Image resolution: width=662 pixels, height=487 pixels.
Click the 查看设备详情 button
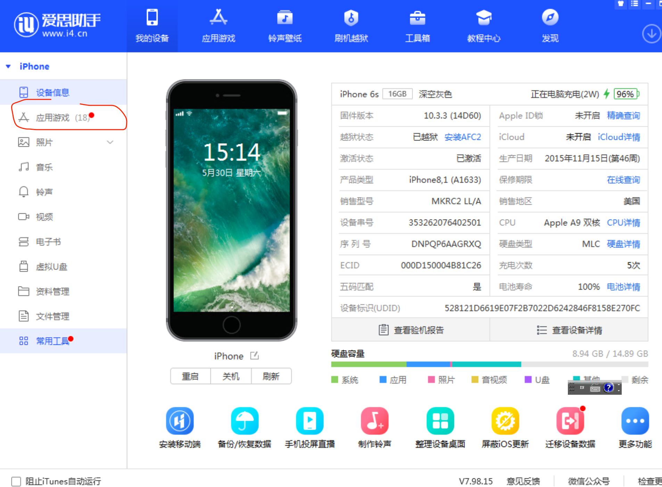[x=569, y=330]
